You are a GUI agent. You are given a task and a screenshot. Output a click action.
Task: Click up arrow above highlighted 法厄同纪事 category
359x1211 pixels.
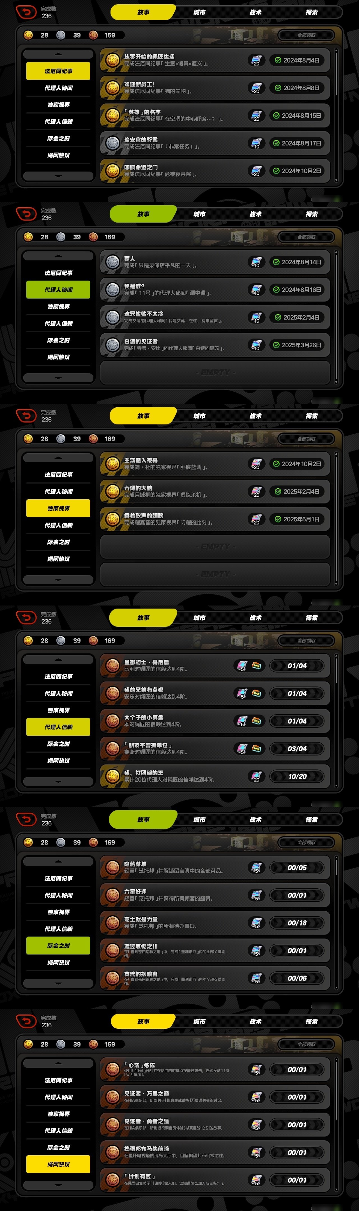click(58, 54)
